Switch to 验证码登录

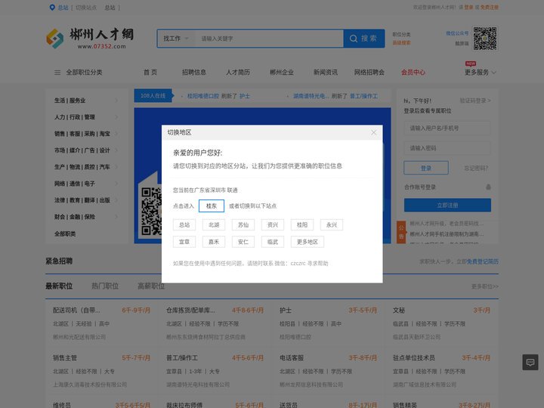pos(475,100)
